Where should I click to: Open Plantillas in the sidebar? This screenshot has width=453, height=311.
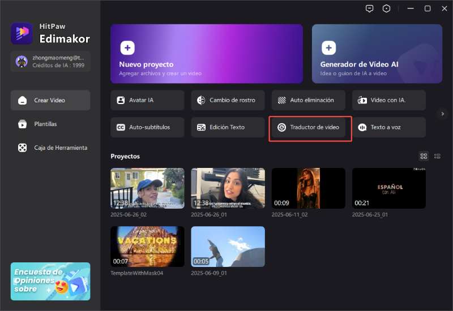(x=50, y=124)
